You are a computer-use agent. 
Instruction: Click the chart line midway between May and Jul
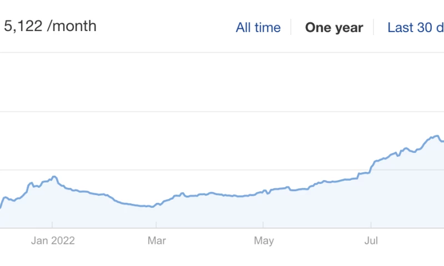[317, 182]
